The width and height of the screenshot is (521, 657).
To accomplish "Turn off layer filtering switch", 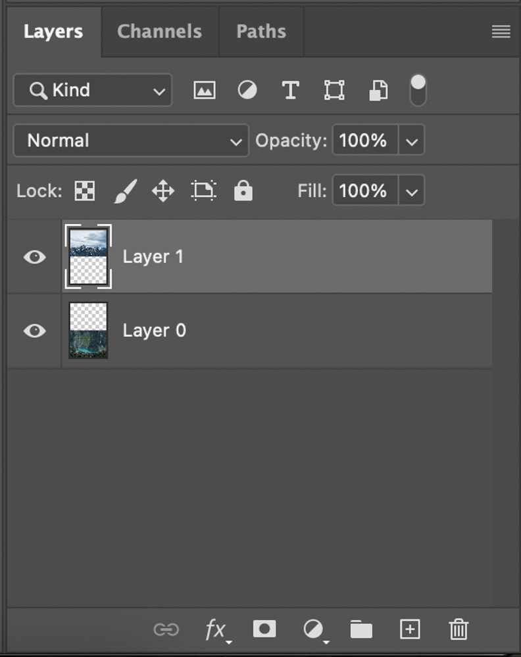I will tap(418, 90).
